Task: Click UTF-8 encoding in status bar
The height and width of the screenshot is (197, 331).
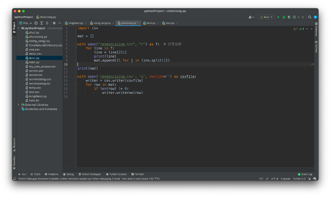Action: tap(275, 179)
